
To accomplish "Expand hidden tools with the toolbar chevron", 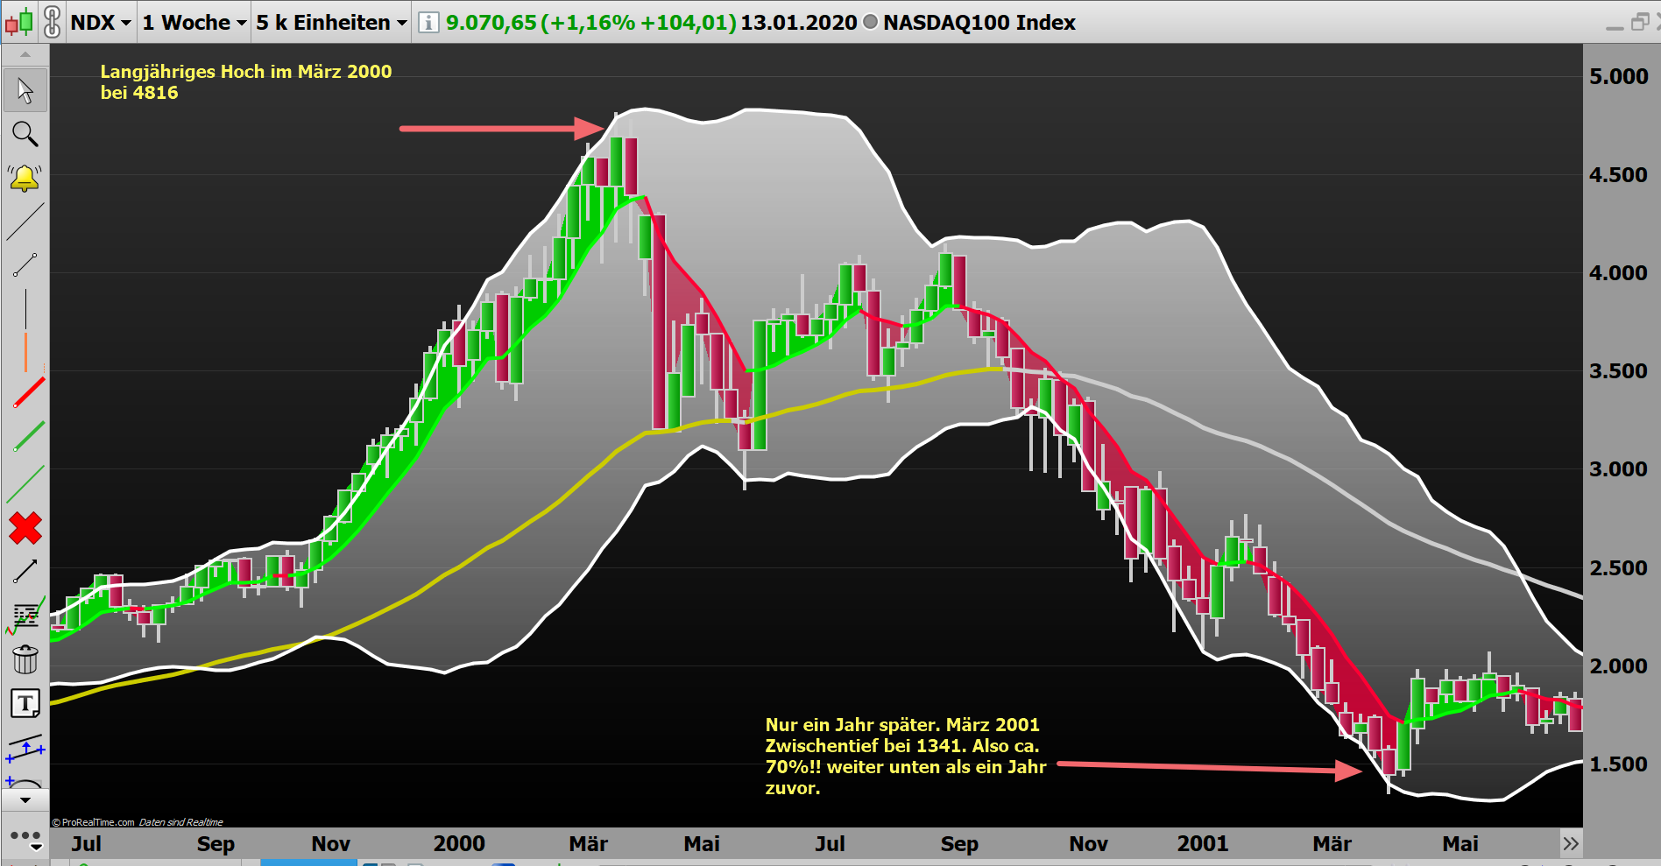I will coord(25,798).
